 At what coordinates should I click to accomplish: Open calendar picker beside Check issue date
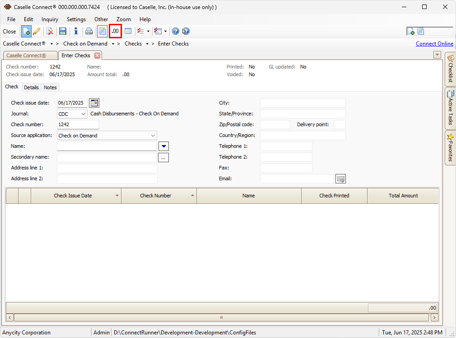click(x=94, y=103)
